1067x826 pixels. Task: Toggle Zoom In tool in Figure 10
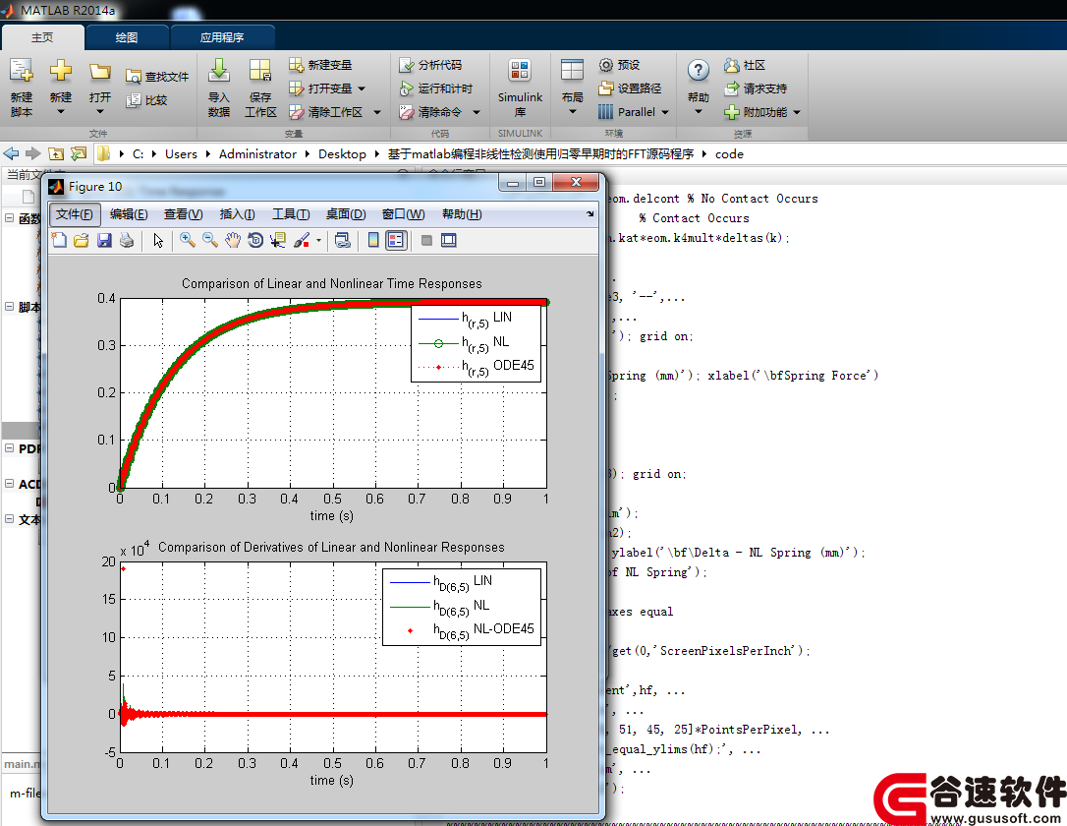pos(187,240)
